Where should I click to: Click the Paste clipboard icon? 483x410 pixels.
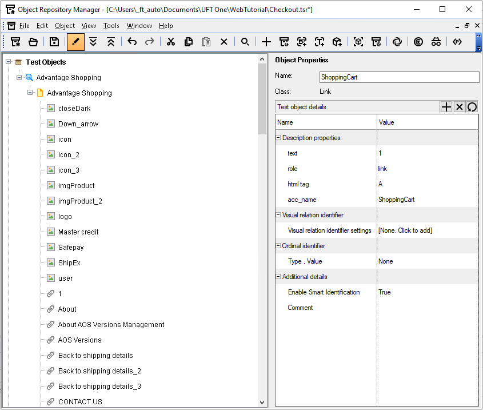pyautogui.click(x=206, y=42)
